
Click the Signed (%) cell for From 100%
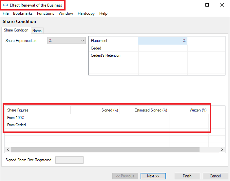(95, 118)
